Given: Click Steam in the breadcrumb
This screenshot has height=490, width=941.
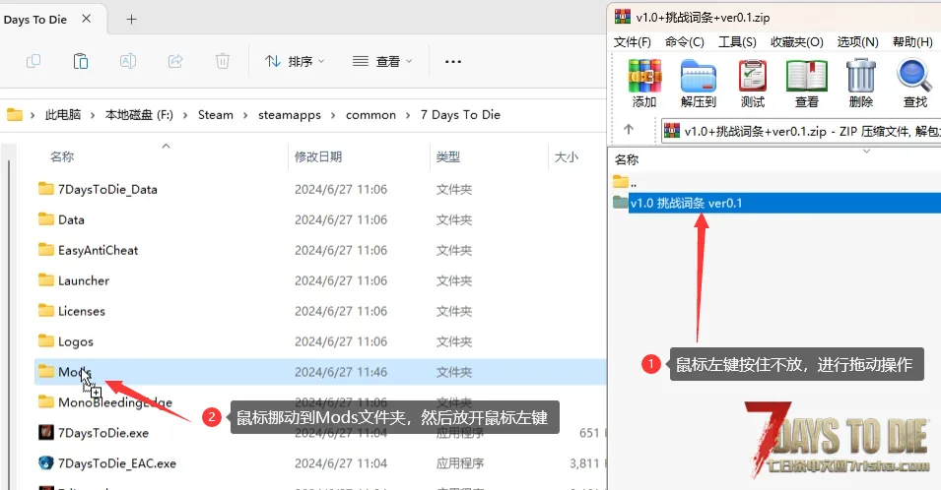Looking at the screenshot, I should [x=216, y=114].
